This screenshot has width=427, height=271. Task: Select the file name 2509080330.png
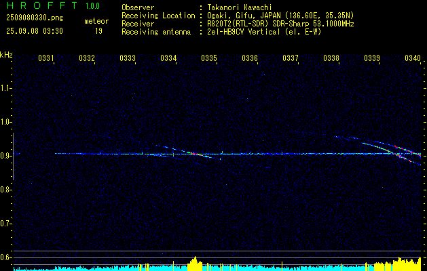pos(35,18)
